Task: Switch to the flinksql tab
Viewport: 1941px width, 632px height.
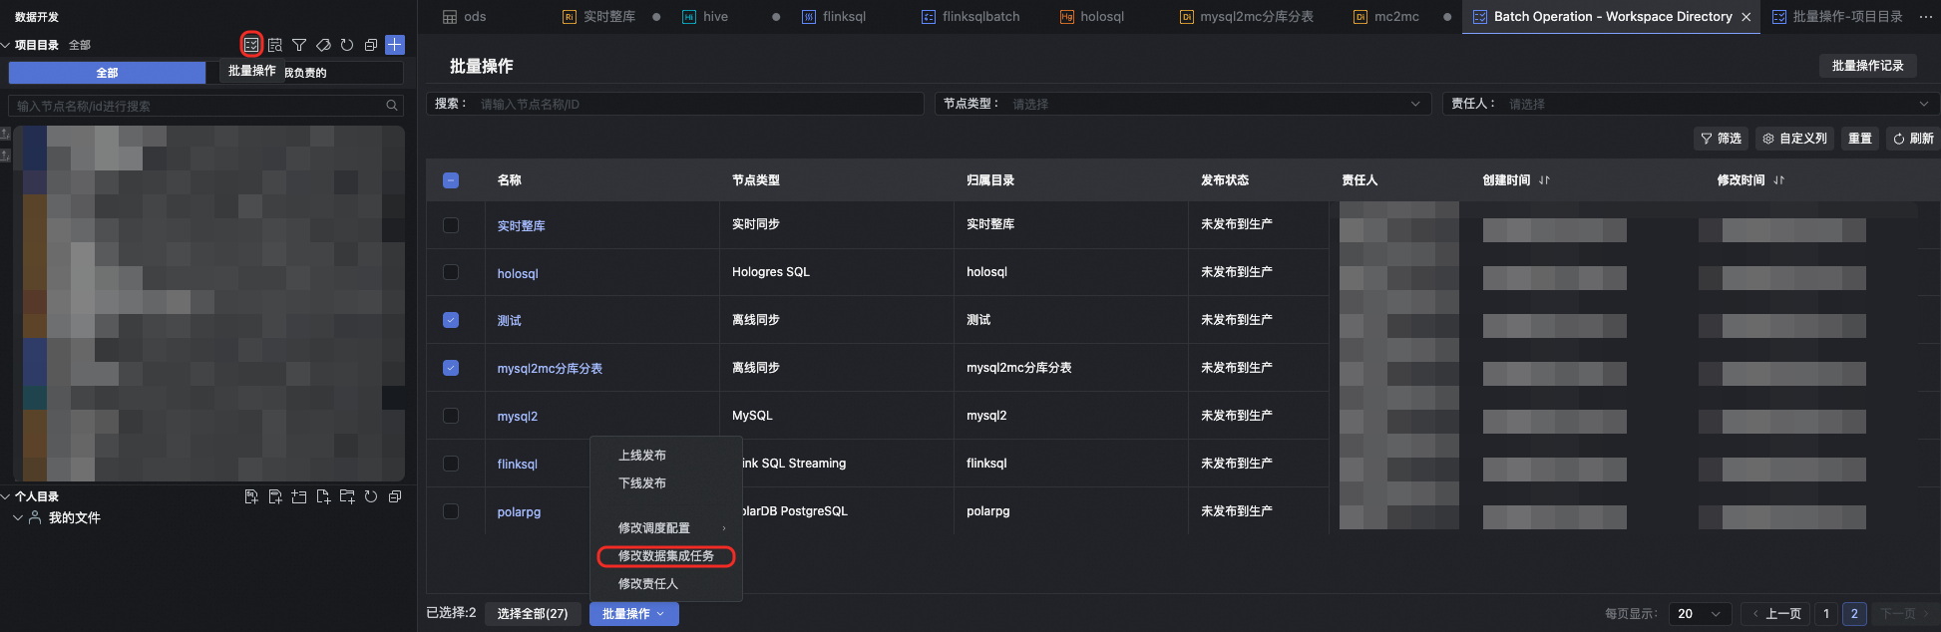Action: point(834,17)
